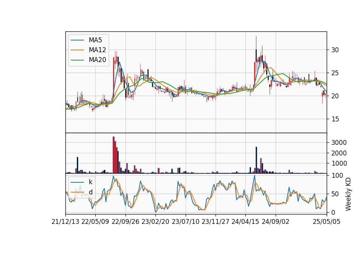Screen dimensions: 363x261
Task: Click the 22/05/09 date label
Action: click(95, 222)
